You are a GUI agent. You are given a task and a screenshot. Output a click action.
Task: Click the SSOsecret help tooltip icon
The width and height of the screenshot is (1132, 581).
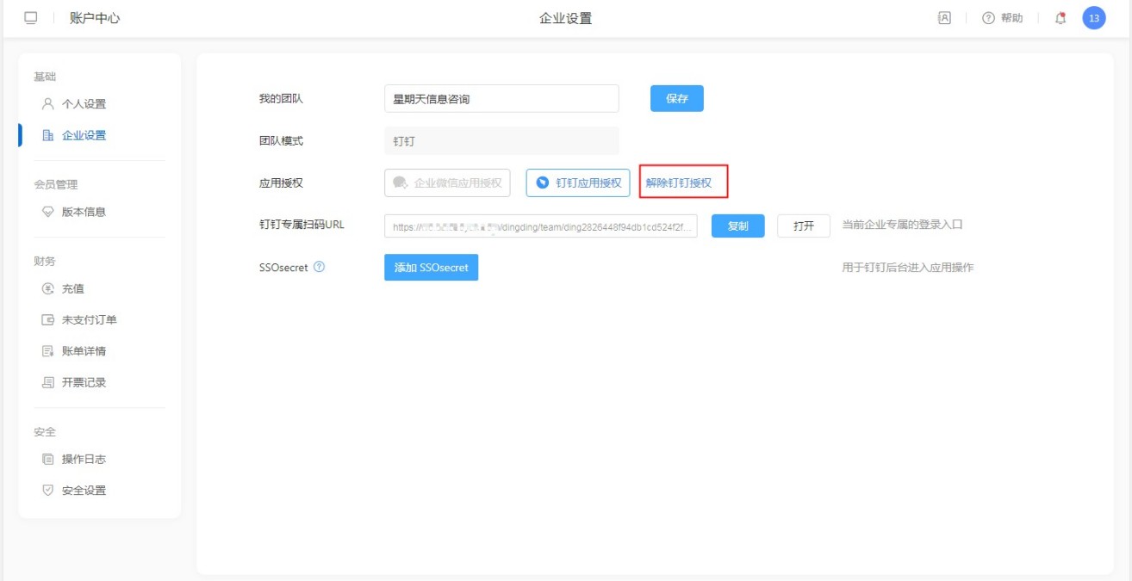pos(320,267)
